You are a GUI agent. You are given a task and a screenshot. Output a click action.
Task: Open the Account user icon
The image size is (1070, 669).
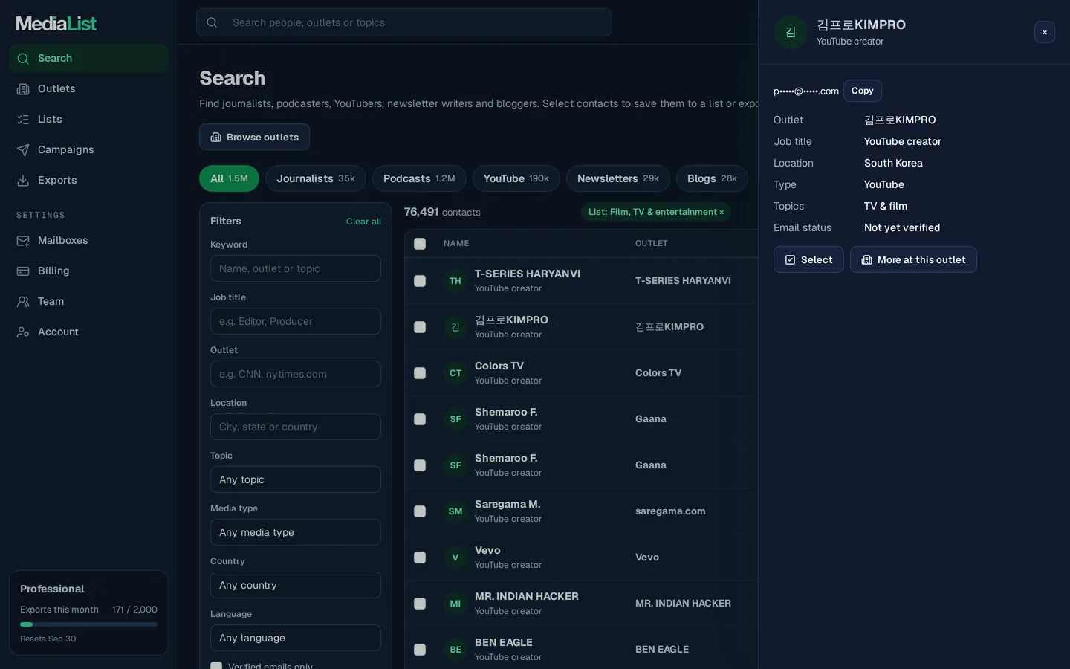(x=23, y=332)
